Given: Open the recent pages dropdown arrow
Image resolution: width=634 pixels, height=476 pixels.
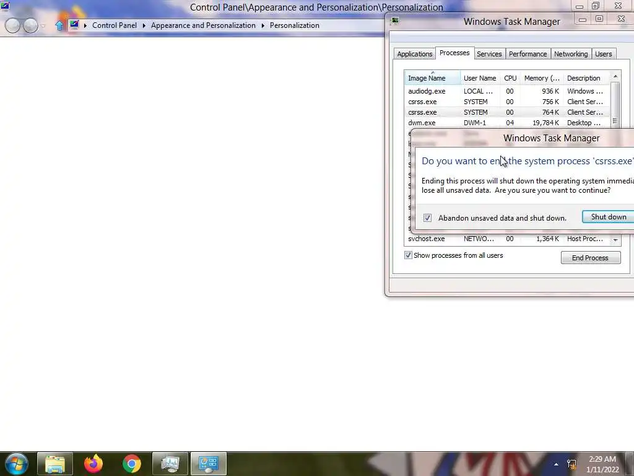Looking at the screenshot, I should pos(43,26).
